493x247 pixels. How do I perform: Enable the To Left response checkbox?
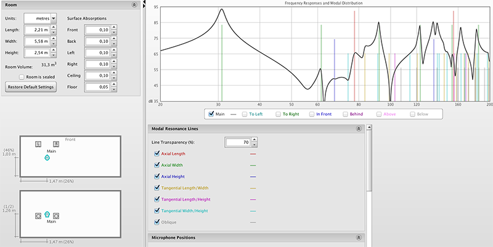[x=245, y=114]
